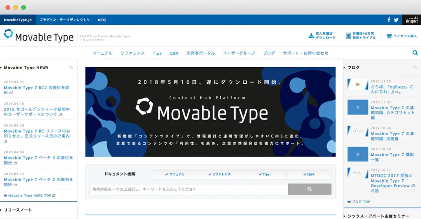Click thumbnail of the 用語編 blog post

click(x=358, y=131)
